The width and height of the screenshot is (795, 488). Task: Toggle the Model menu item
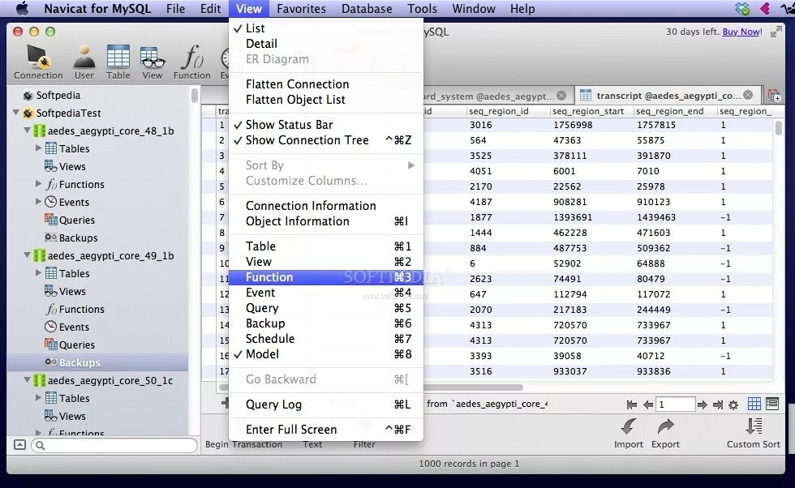point(326,354)
